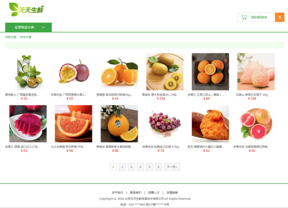Click the next page button
The image size is (288, 208).
click(x=172, y=167)
